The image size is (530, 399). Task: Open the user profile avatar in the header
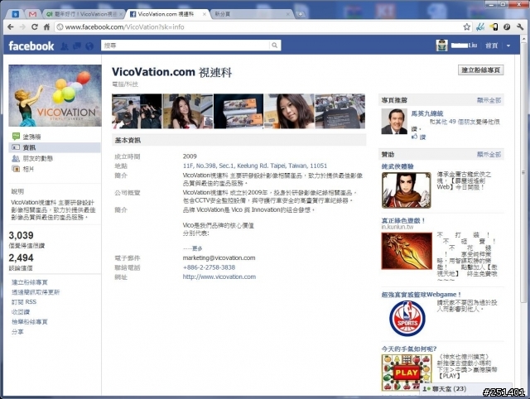[441, 46]
